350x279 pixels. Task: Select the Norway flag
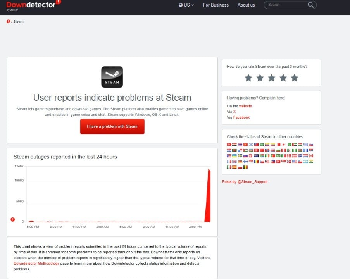pyautogui.click(x=289, y=162)
